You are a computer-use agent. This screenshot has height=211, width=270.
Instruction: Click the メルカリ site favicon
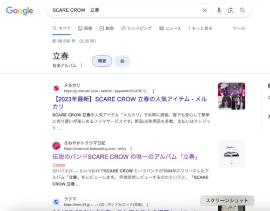coord(56,88)
